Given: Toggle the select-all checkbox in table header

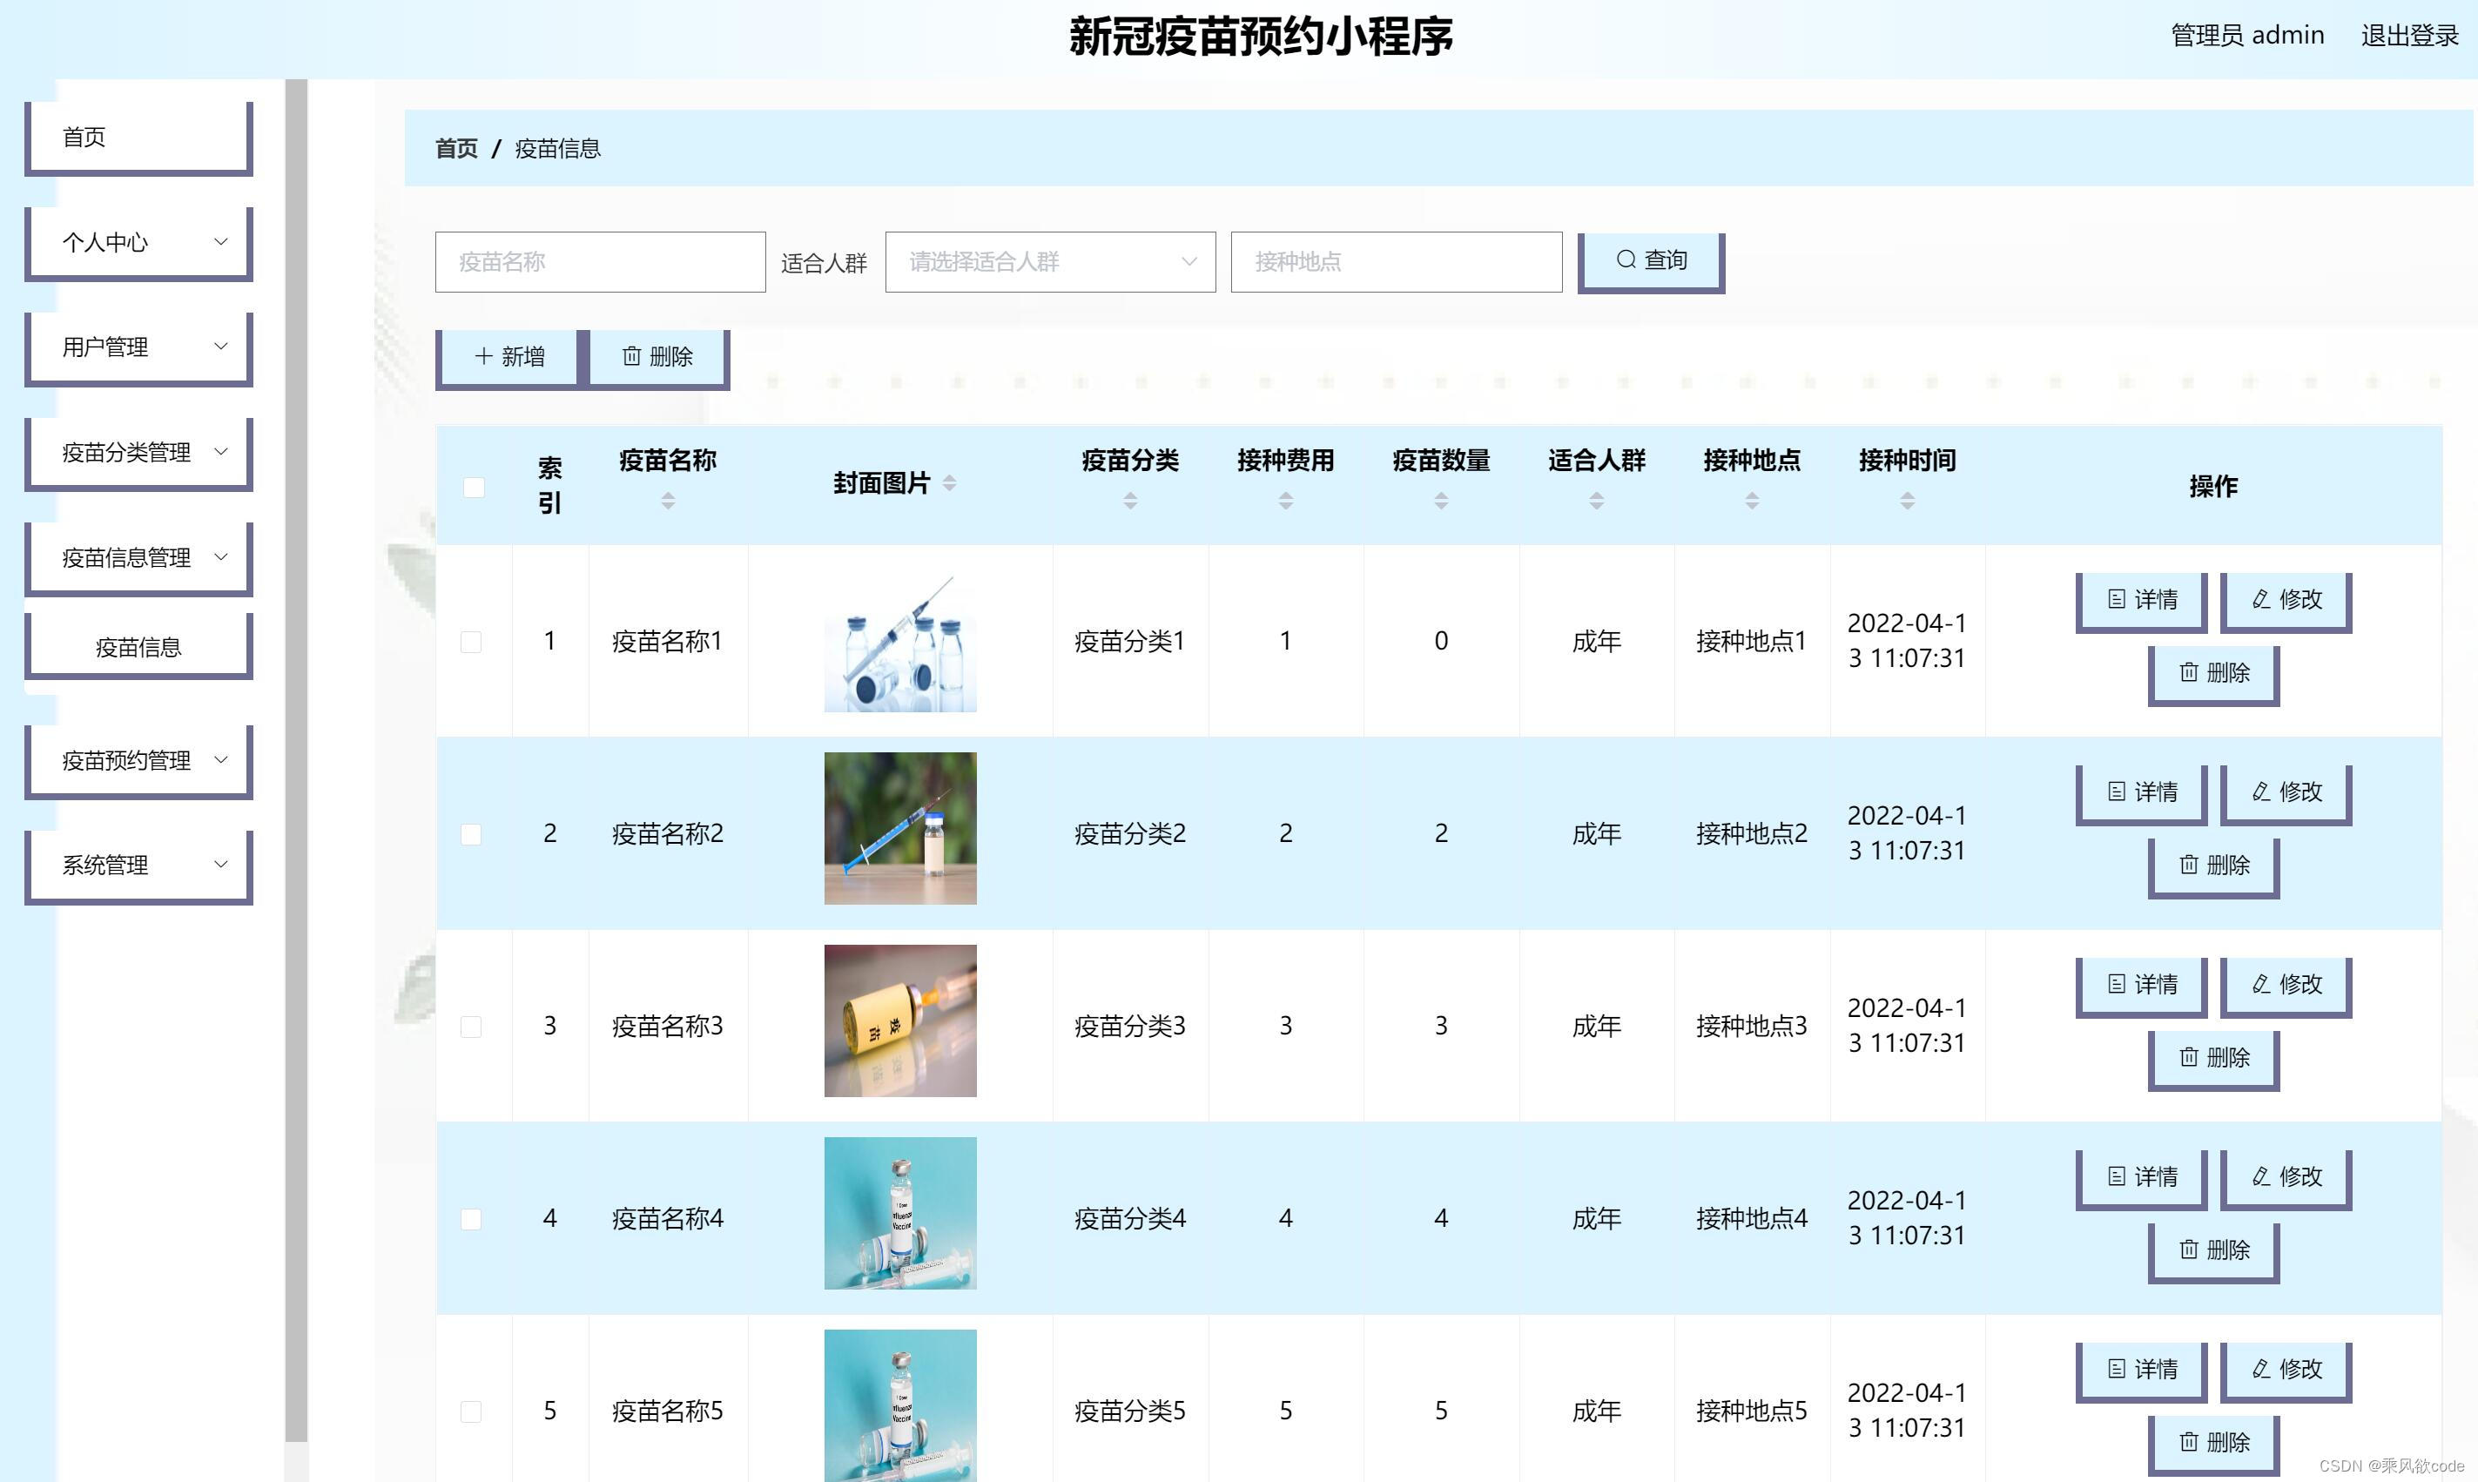Looking at the screenshot, I should point(472,487).
